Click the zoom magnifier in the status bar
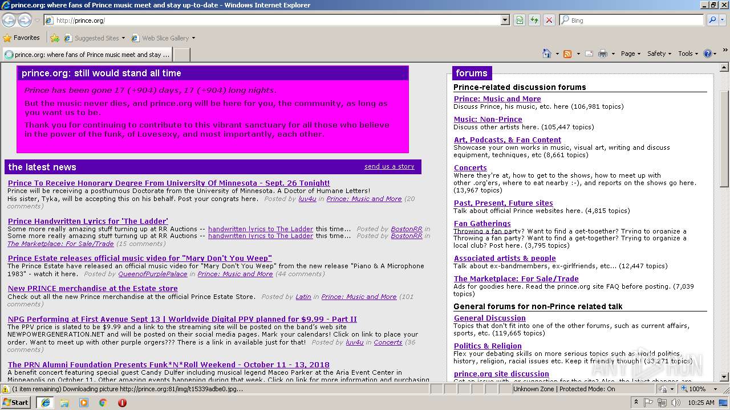Screen dimensions: 730x410 (683, 389)
